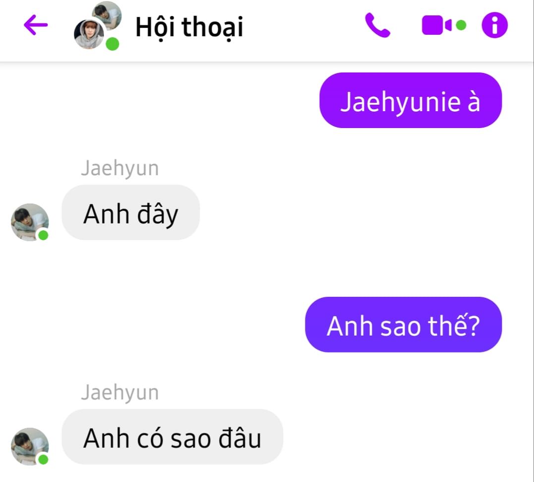Select the "Anh có sao đâu" message bubble
The image size is (534, 482).
173,437
